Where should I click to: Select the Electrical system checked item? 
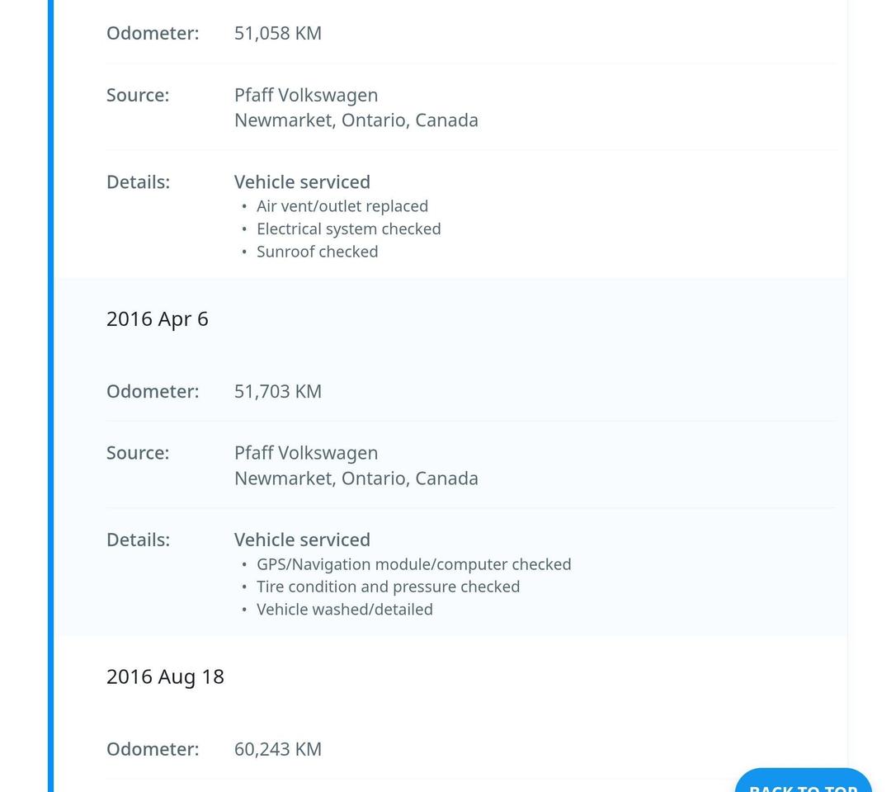[x=348, y=229]
